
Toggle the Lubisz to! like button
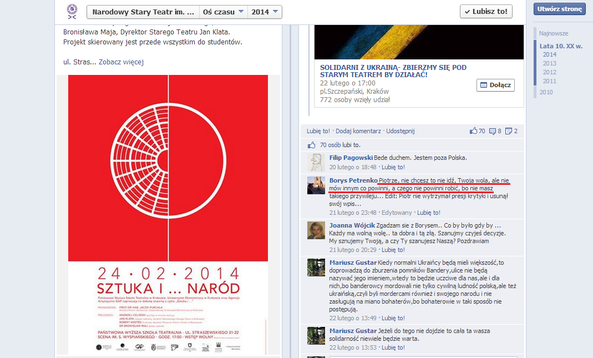[486, 11]
